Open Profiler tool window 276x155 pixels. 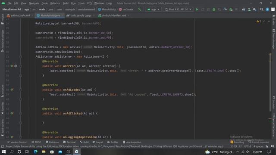113,142
